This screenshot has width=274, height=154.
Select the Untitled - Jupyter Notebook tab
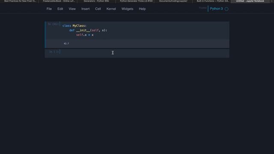click(250, 1)
